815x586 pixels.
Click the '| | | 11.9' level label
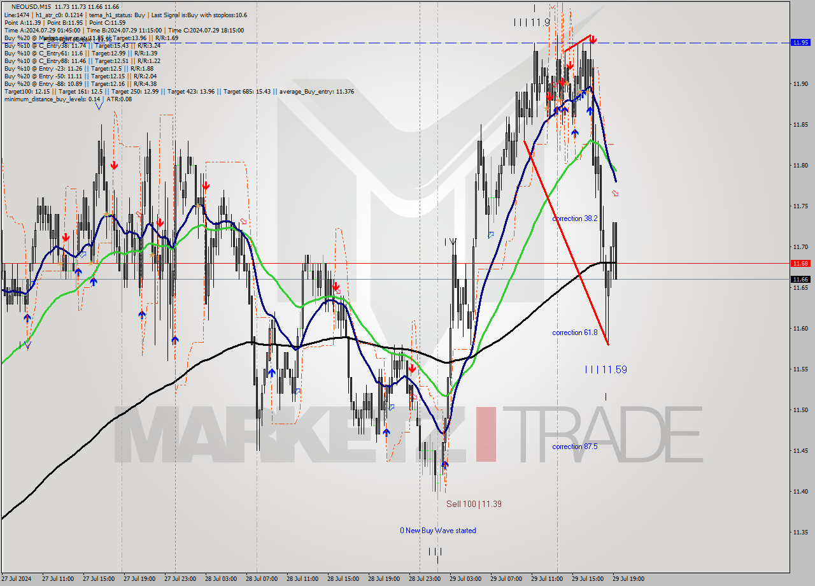tap(532, 22)
